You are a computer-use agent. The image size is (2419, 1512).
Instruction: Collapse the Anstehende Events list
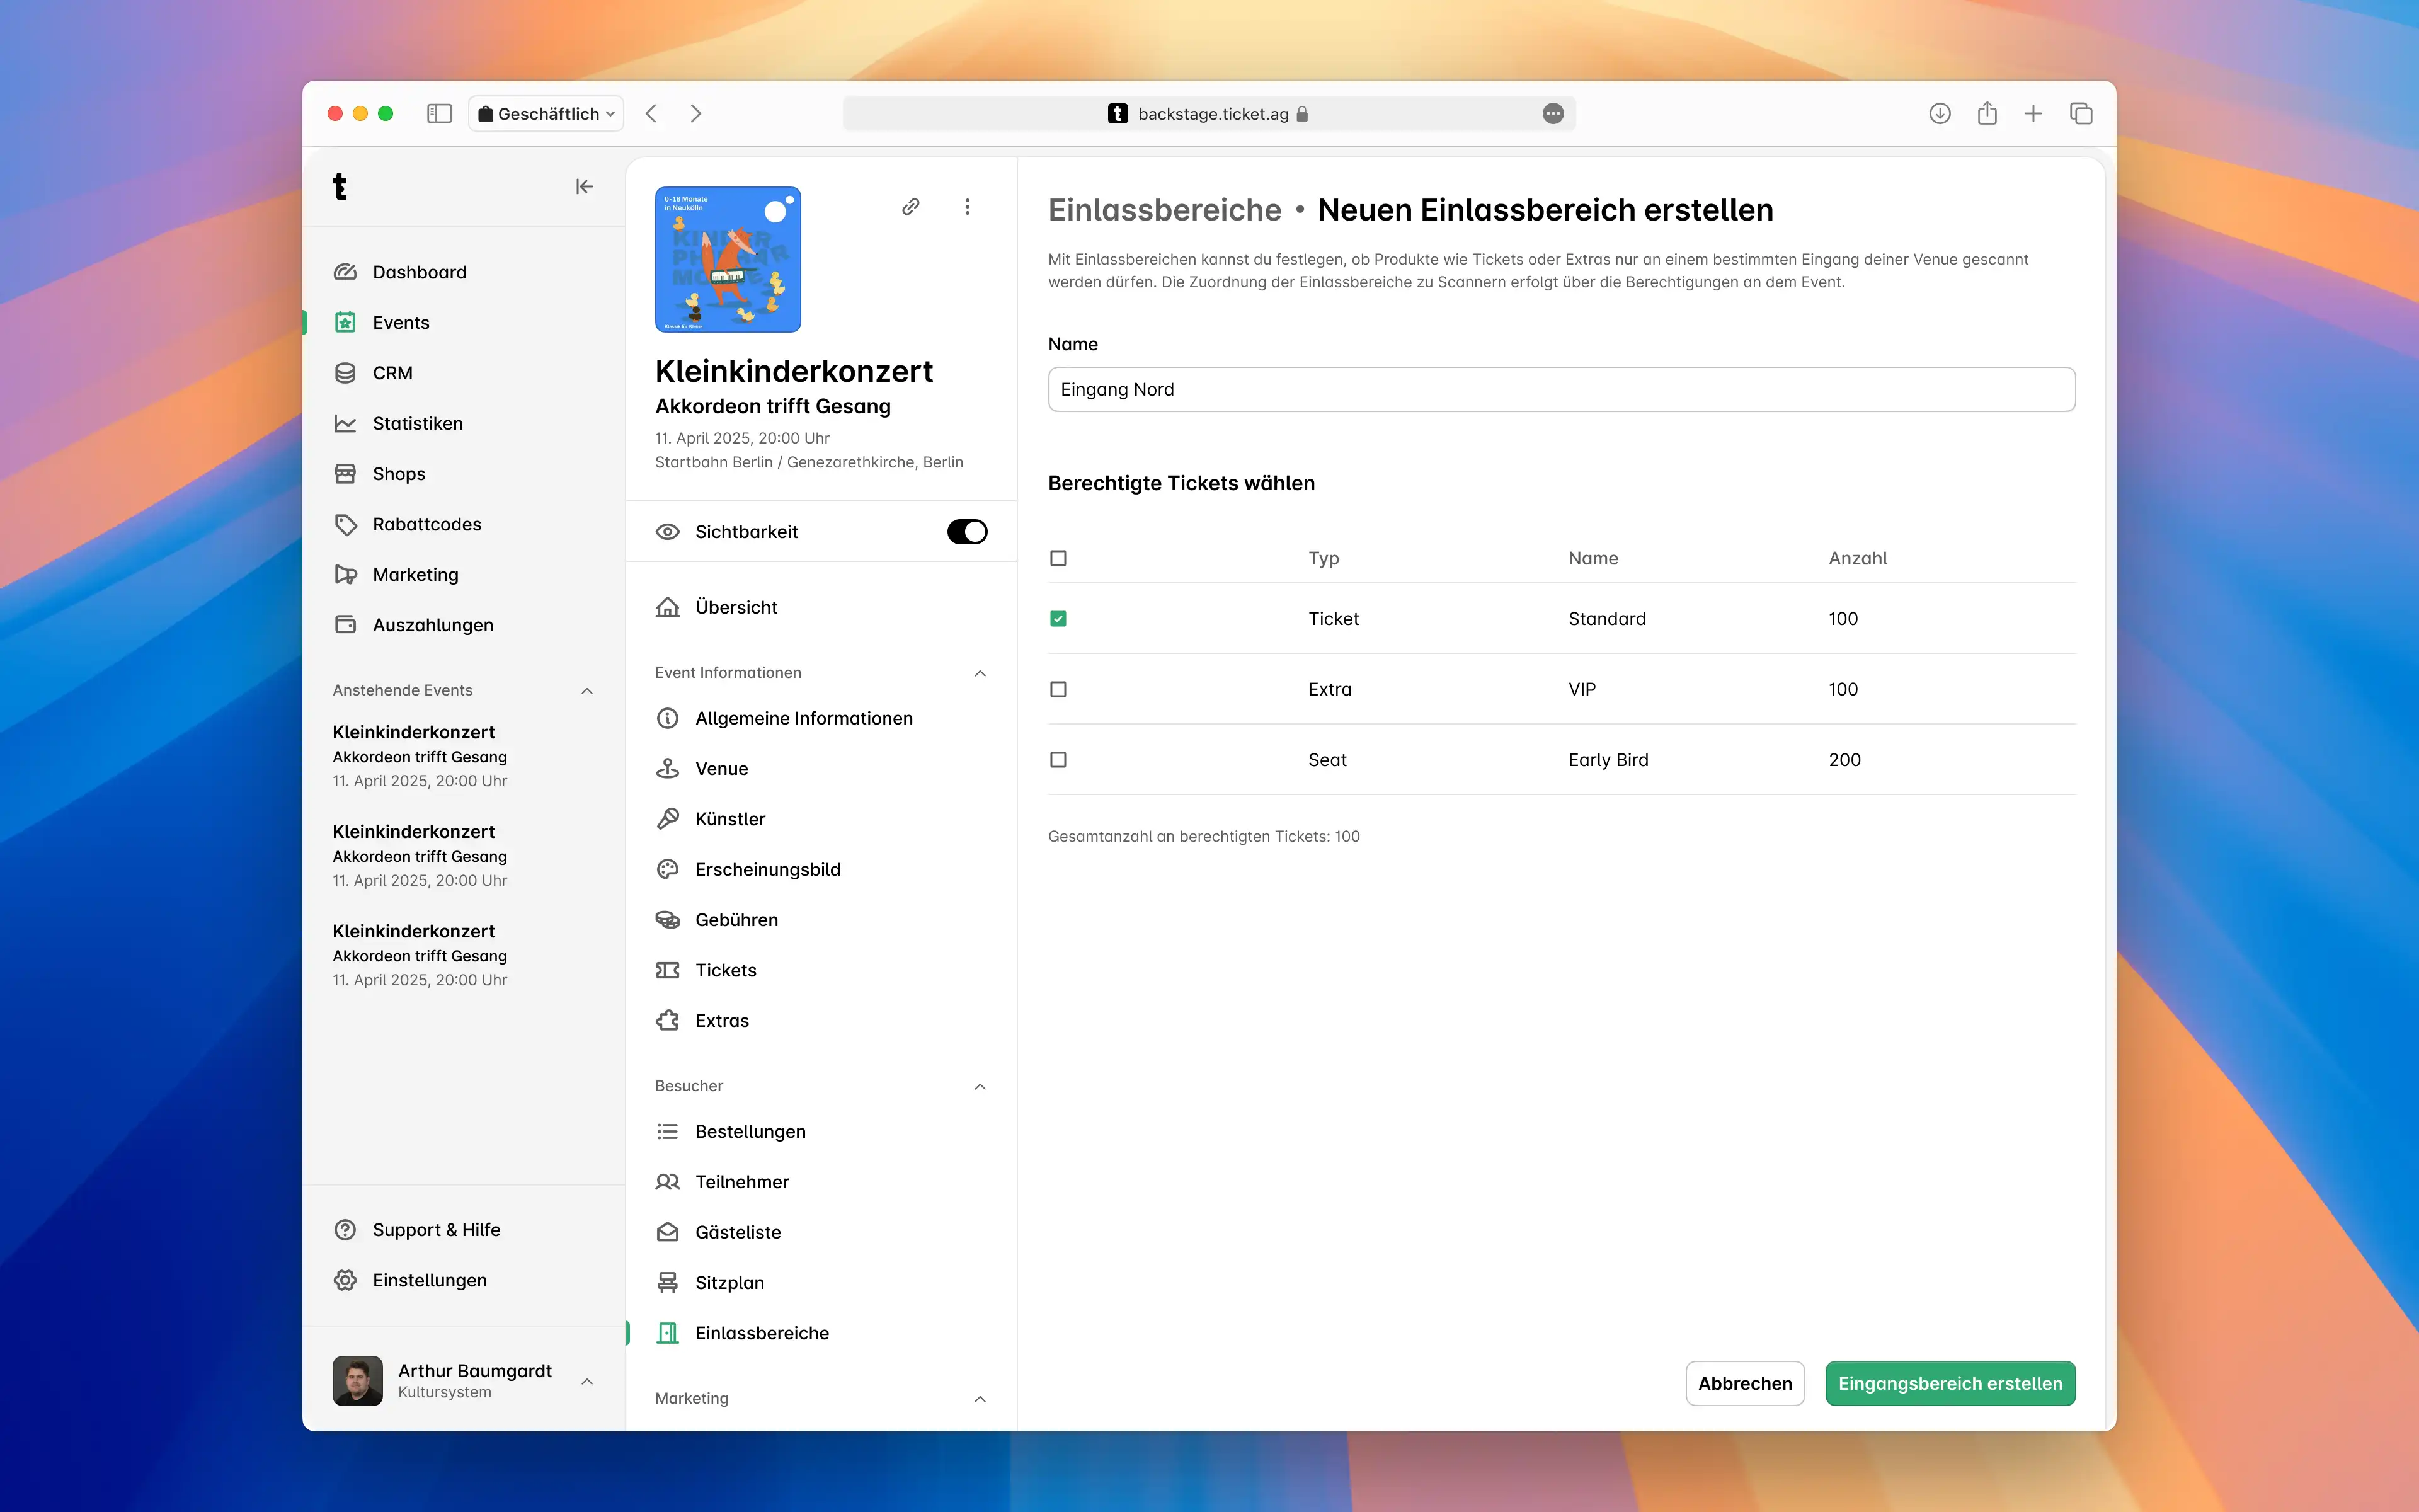[586, 691]
